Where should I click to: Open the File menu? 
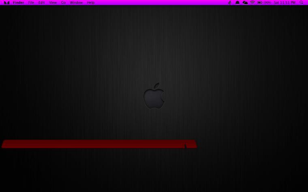(x=31, y=2)
